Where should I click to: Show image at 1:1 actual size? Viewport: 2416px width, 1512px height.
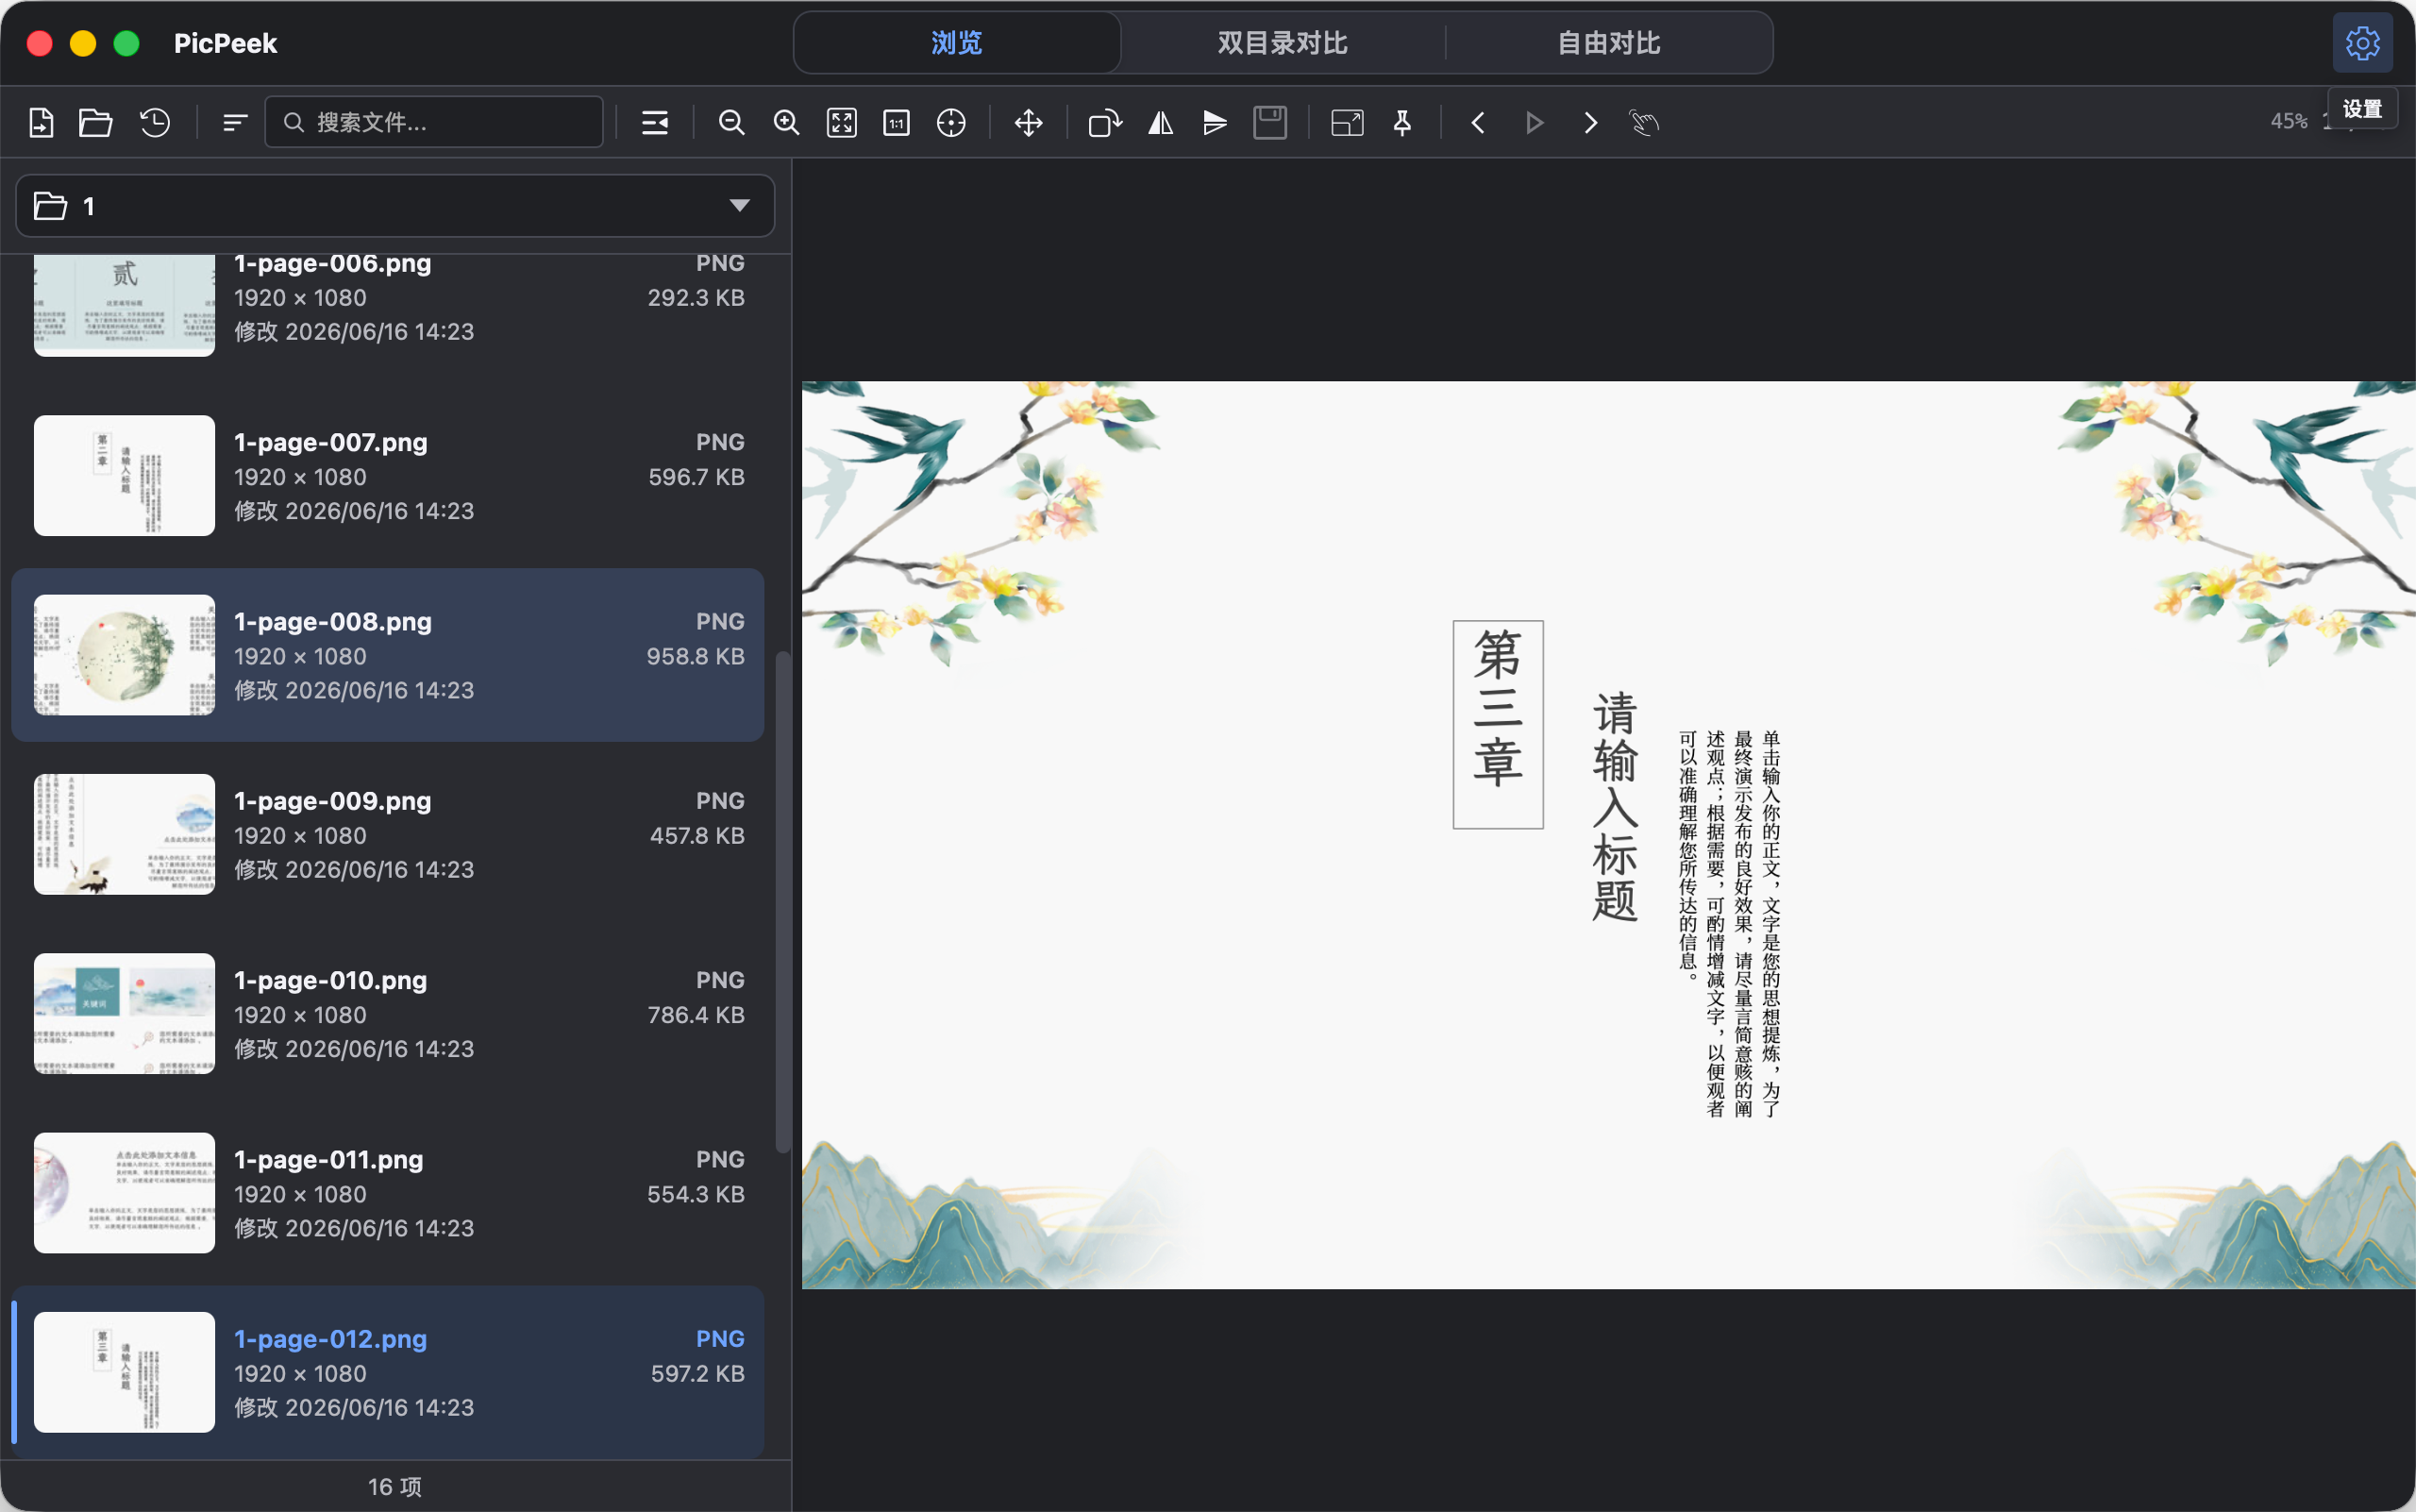(x=897, y=123)
